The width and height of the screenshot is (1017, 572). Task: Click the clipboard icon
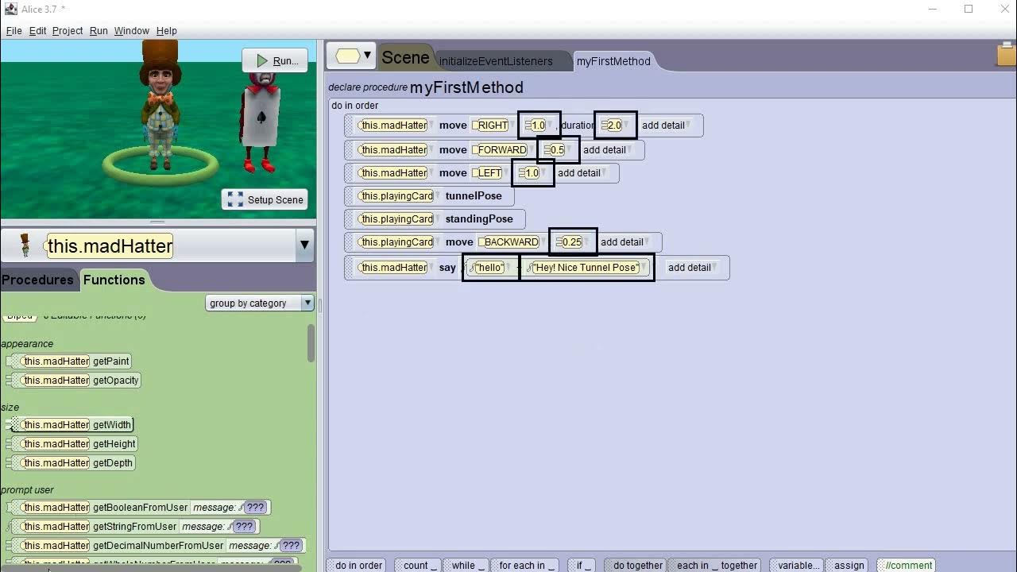tap(1006, 55)
